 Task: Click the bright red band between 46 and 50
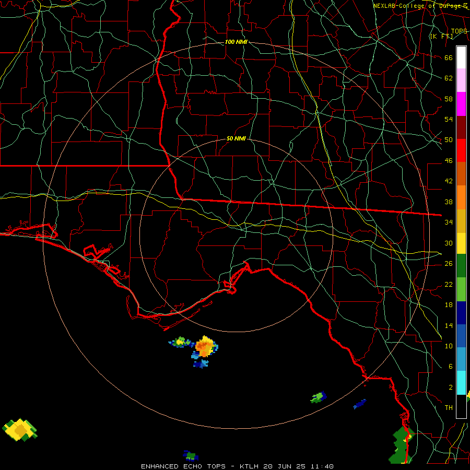click(x=461, y=150)
